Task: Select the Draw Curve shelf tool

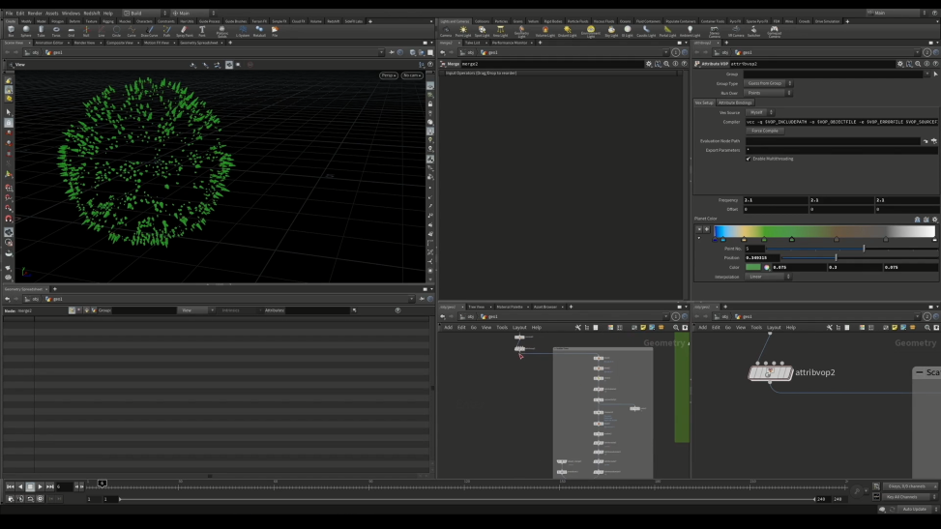Action: click(x=149, y=31)
